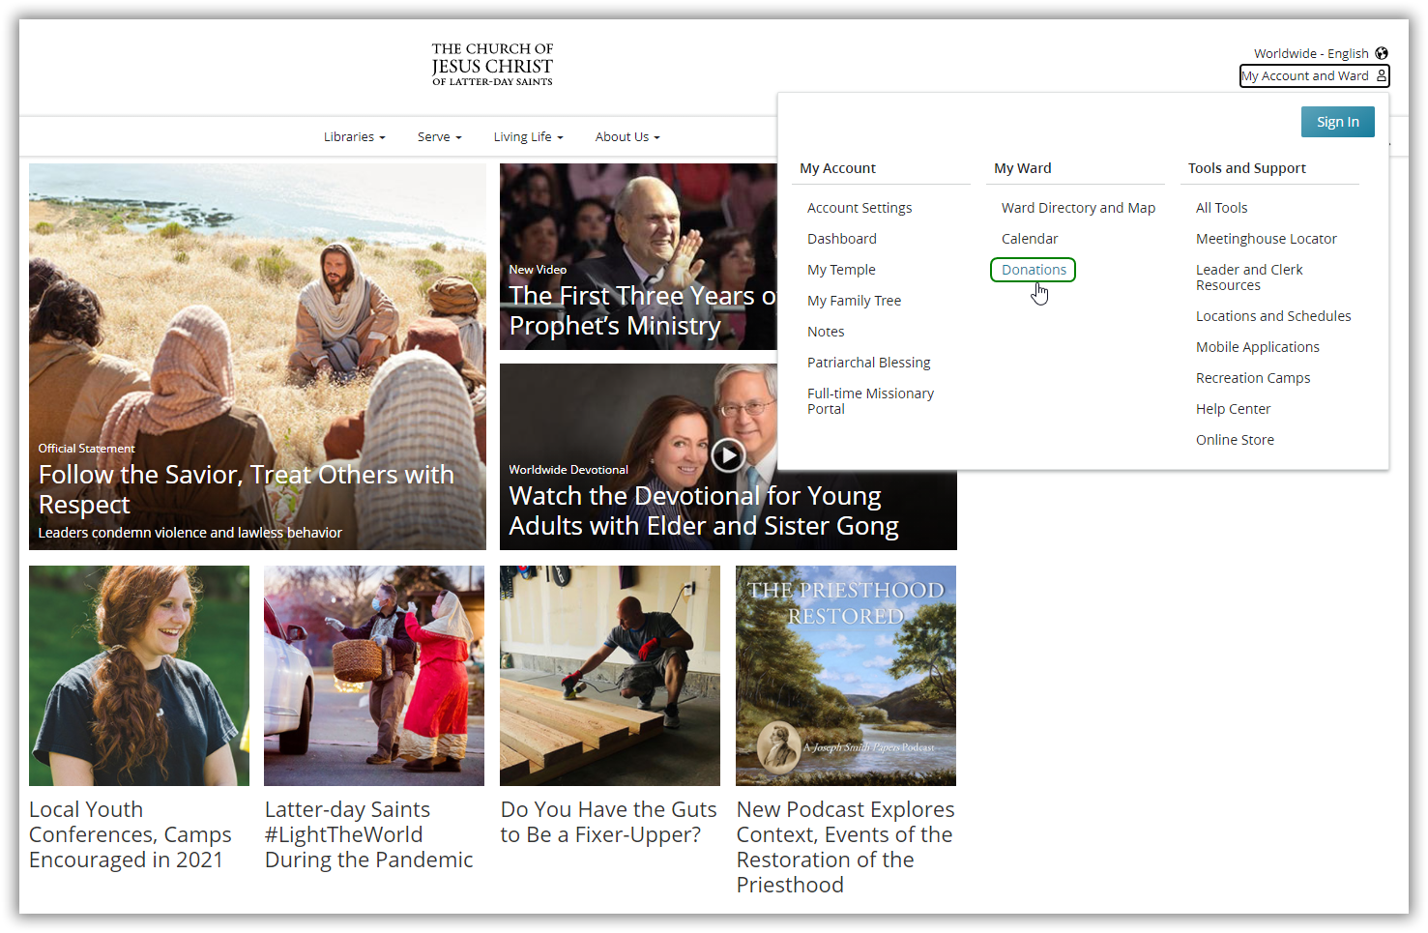Open Patriarchal Blessing
Image resolution: width=1428 pixels, height=933 pixels.
point(868,363)
